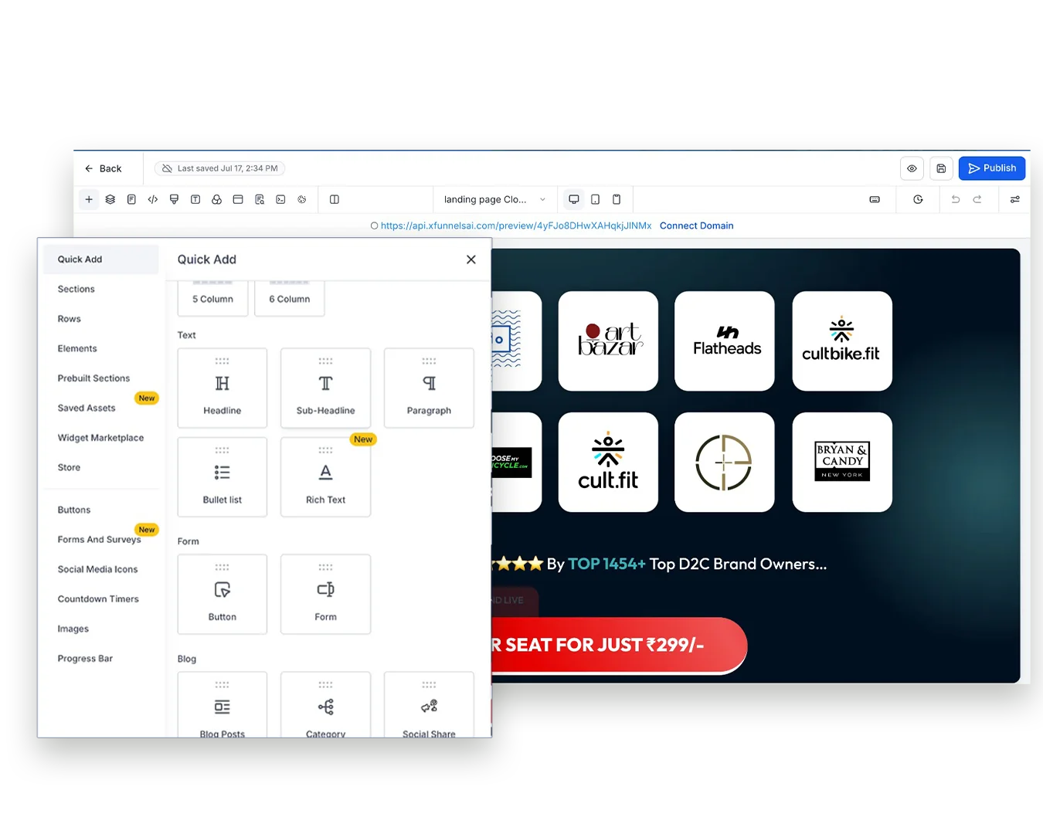
Task: Click the red seat for ₹299 button
Action: [619, 646]
